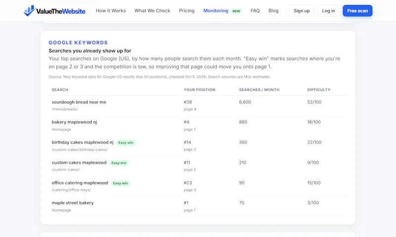
Task: Click 'Searches you already show up for' subheading
Action: [x=90, y=51]
